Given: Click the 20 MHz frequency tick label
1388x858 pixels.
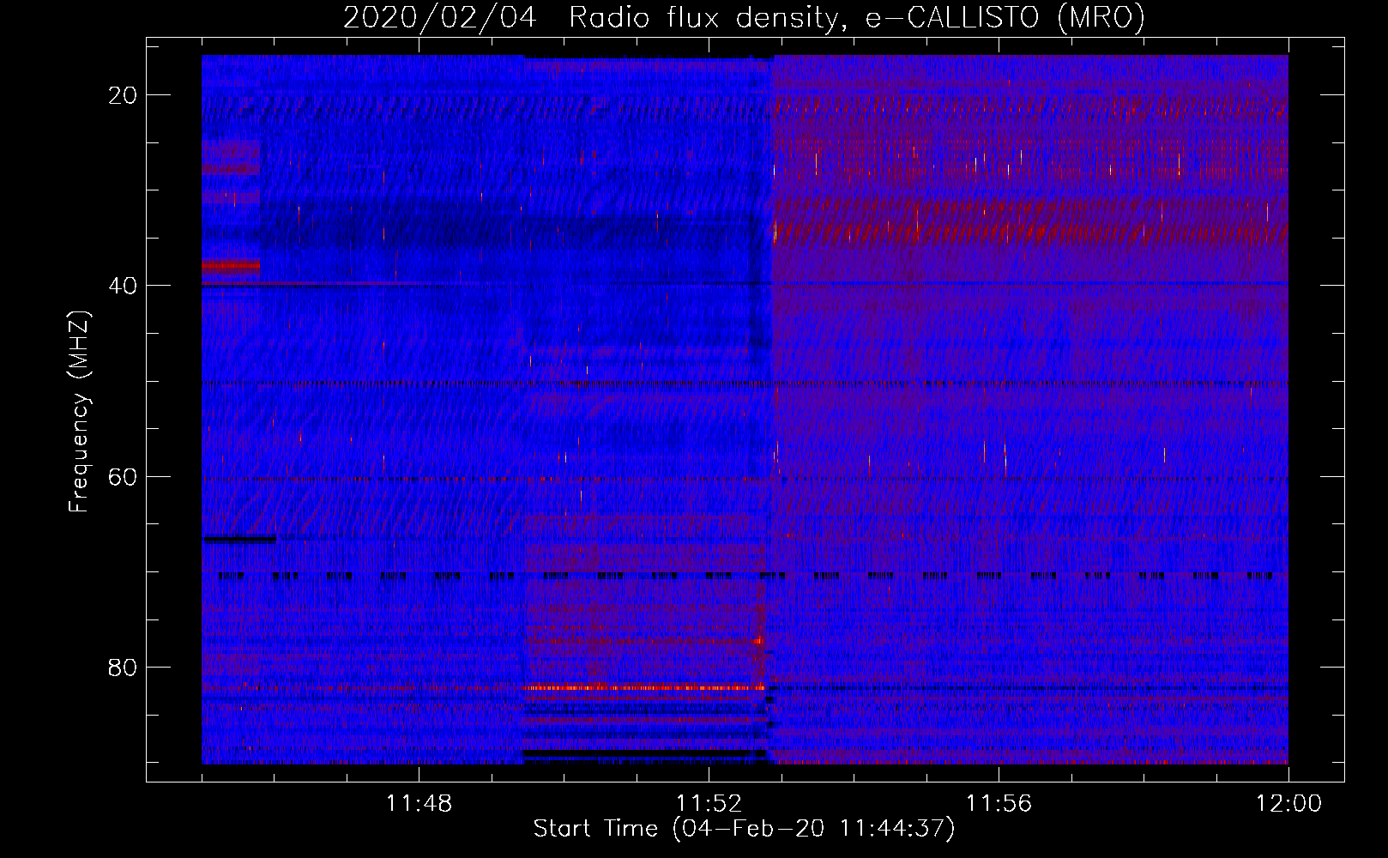Looking at the screenshot, I should (x=124, y=94).
